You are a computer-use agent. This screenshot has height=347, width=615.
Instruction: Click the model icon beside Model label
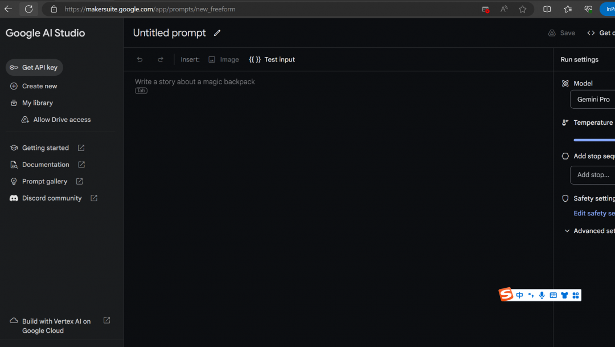565,83
